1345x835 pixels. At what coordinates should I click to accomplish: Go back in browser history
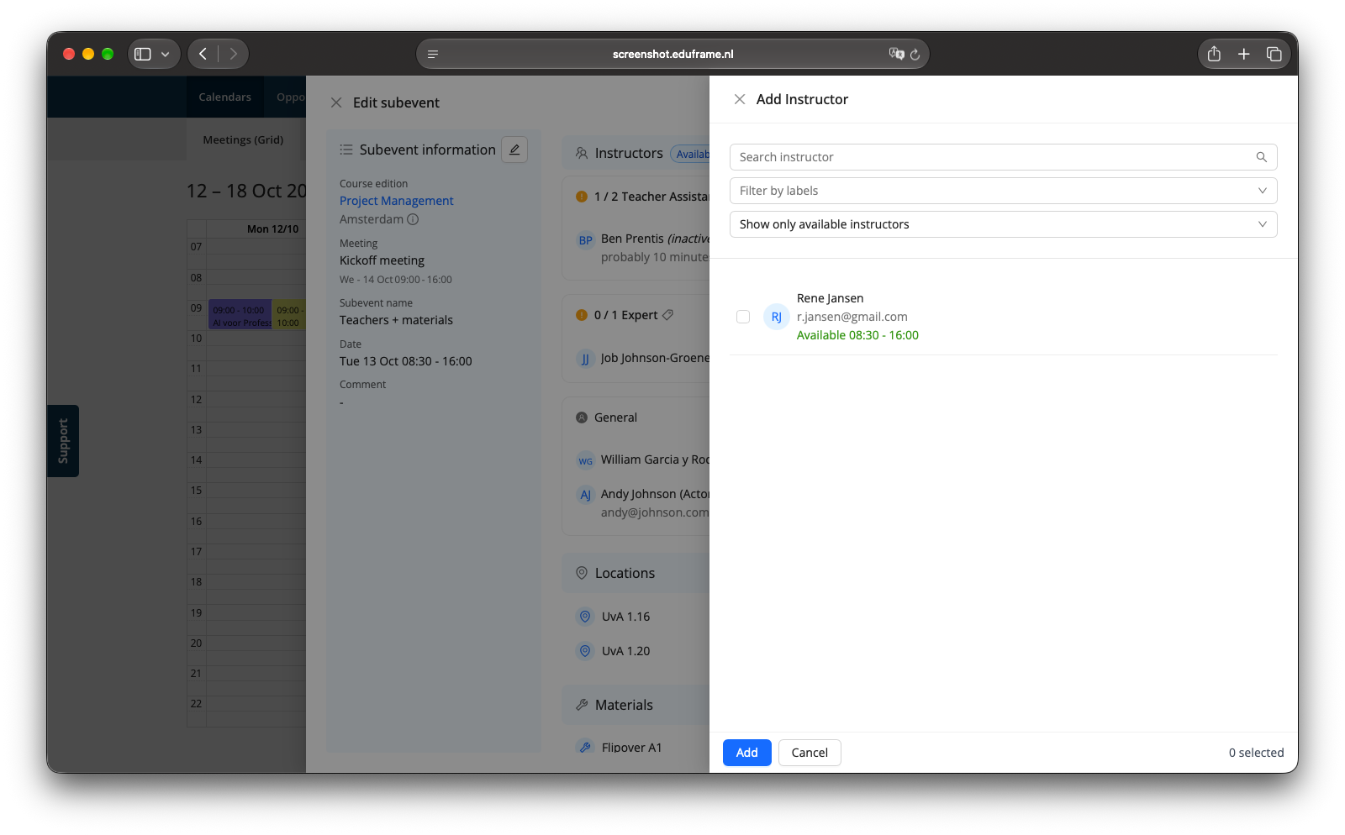point(203,54)
